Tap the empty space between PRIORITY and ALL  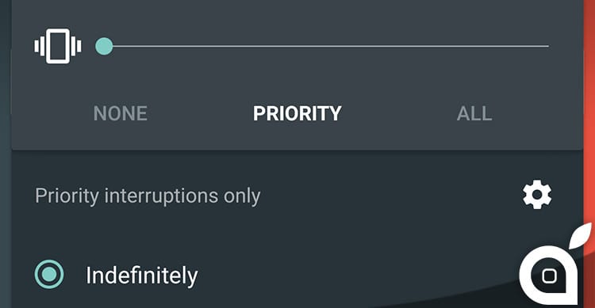(x=399, y=113)
